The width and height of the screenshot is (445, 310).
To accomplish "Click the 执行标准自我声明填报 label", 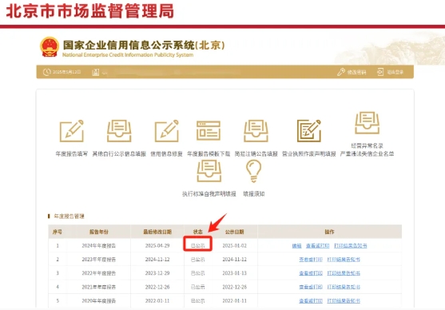I will pos(209,194).
